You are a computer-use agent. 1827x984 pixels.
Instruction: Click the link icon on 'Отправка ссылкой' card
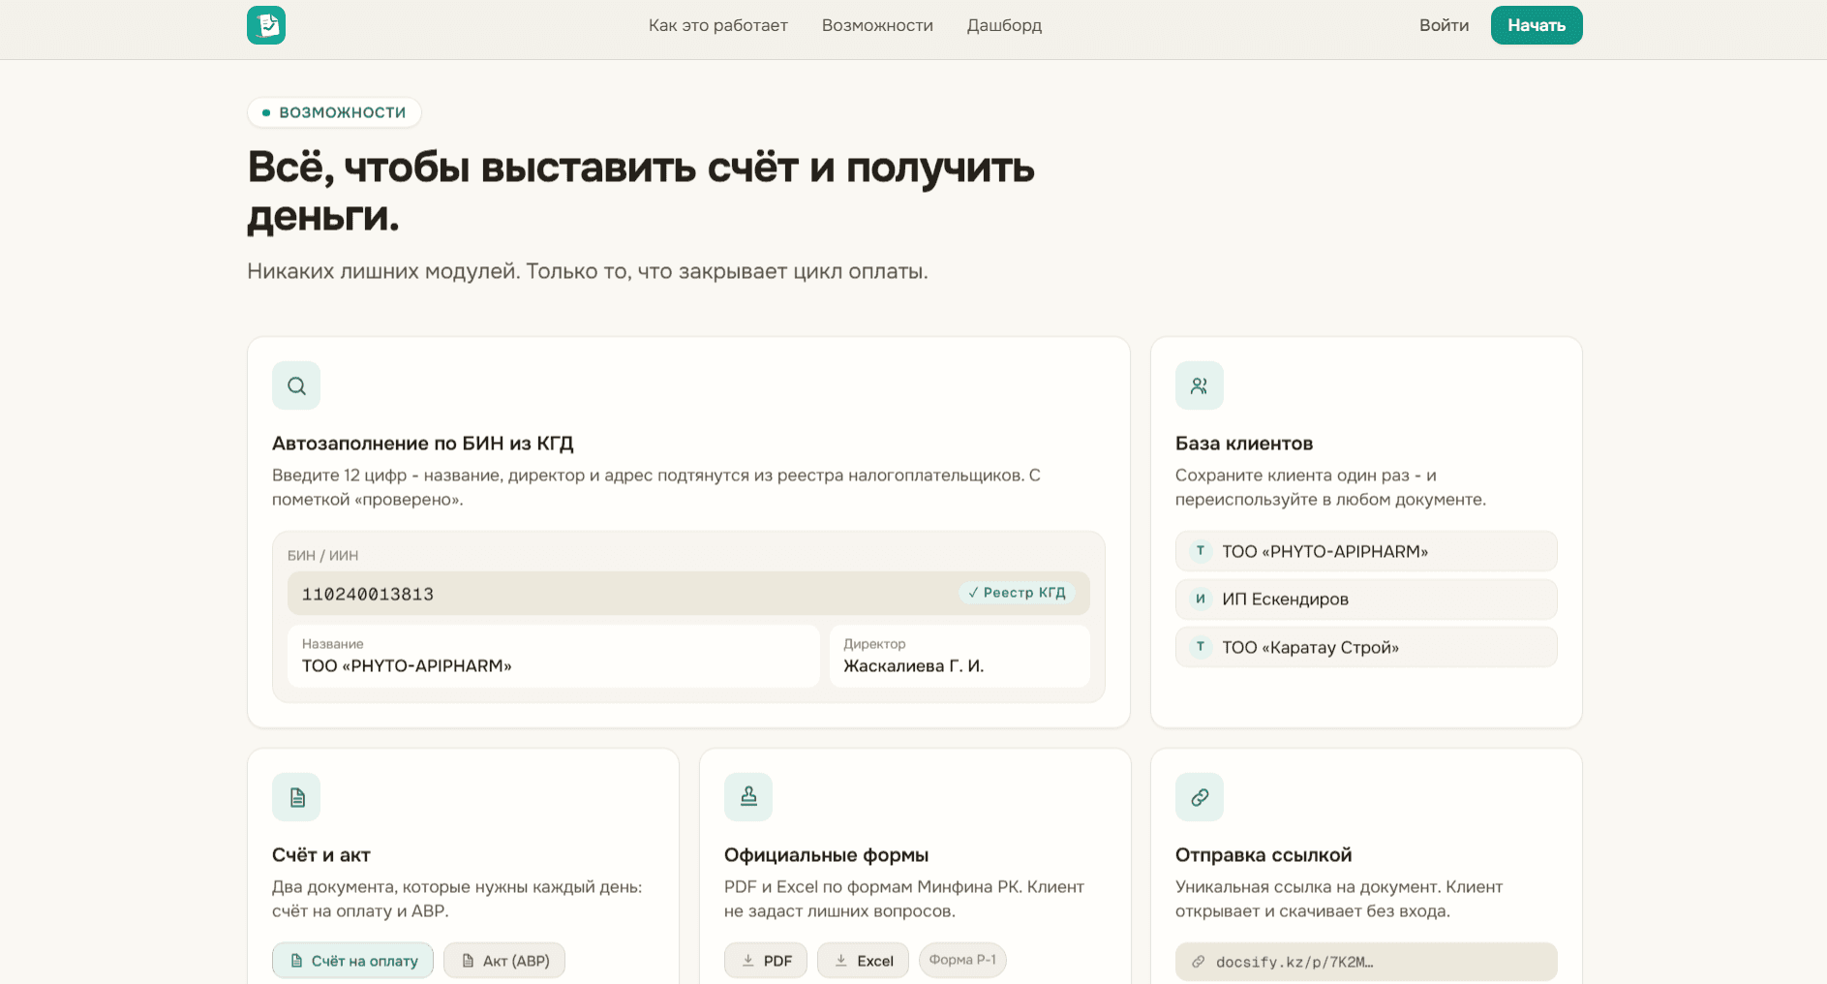point(1200,797)
